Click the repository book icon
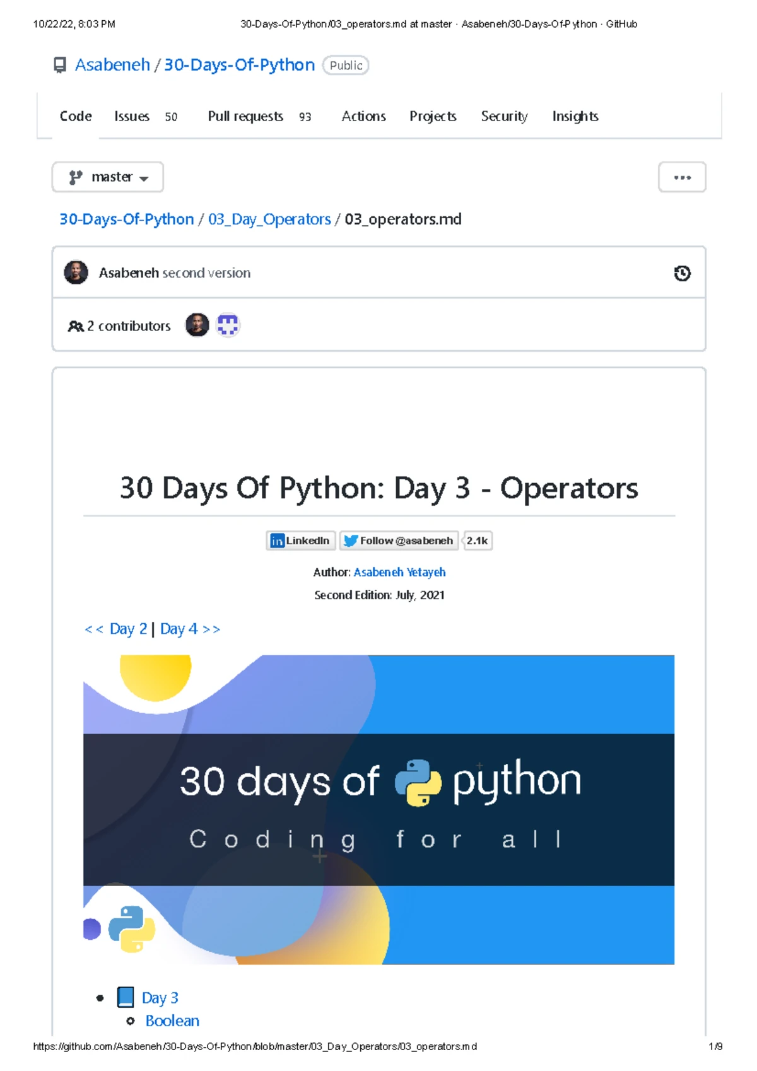The height and width of the screenshot is (1071, 757). 60,65
